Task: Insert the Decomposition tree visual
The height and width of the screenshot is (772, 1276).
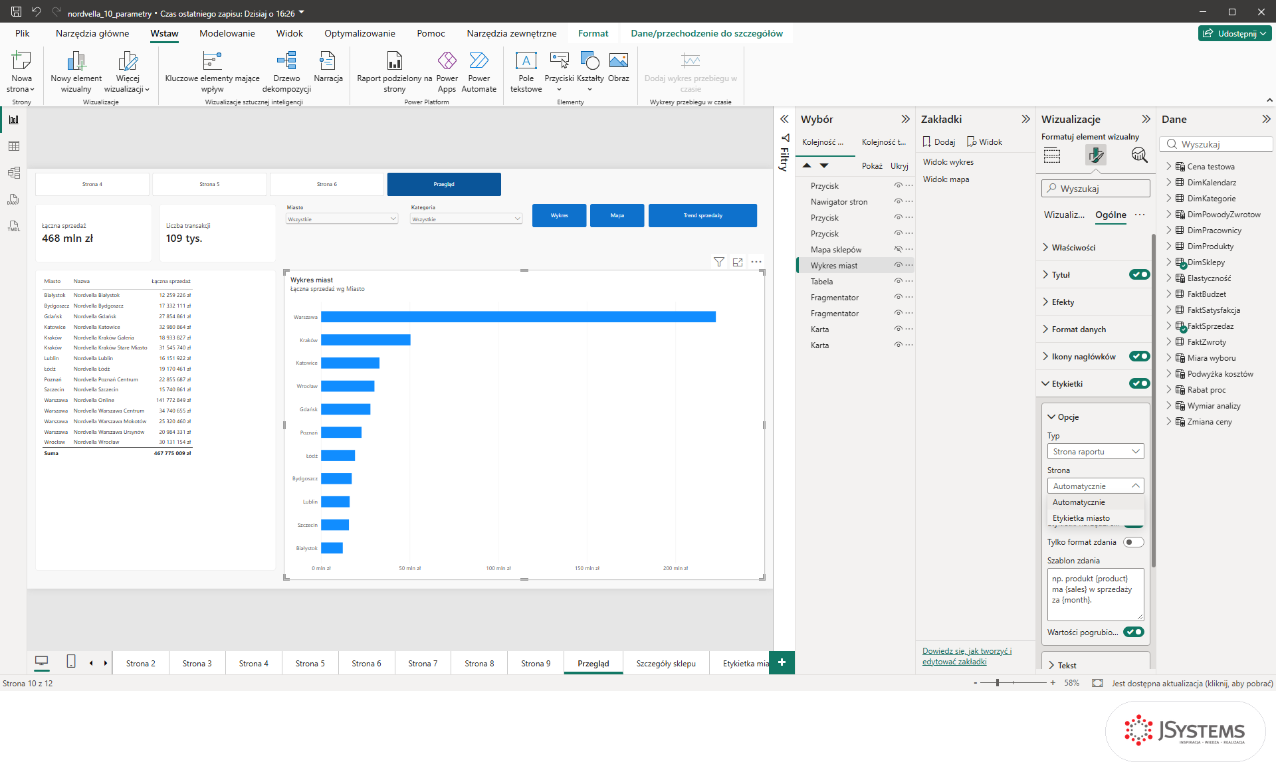Action: click(286, 72)
